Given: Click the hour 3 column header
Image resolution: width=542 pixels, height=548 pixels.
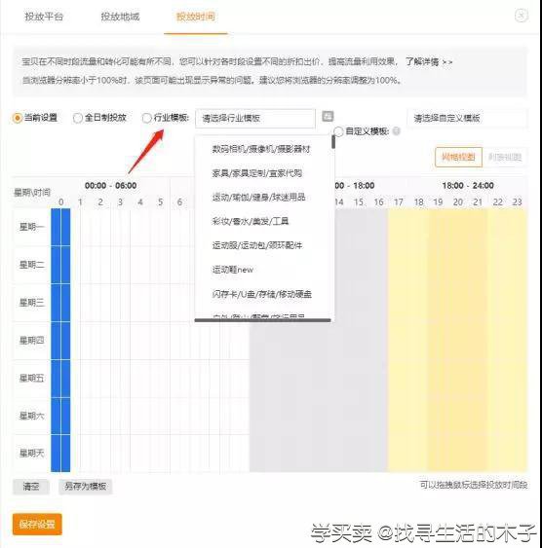Looking at the screenshot, I should pos(120,202).
